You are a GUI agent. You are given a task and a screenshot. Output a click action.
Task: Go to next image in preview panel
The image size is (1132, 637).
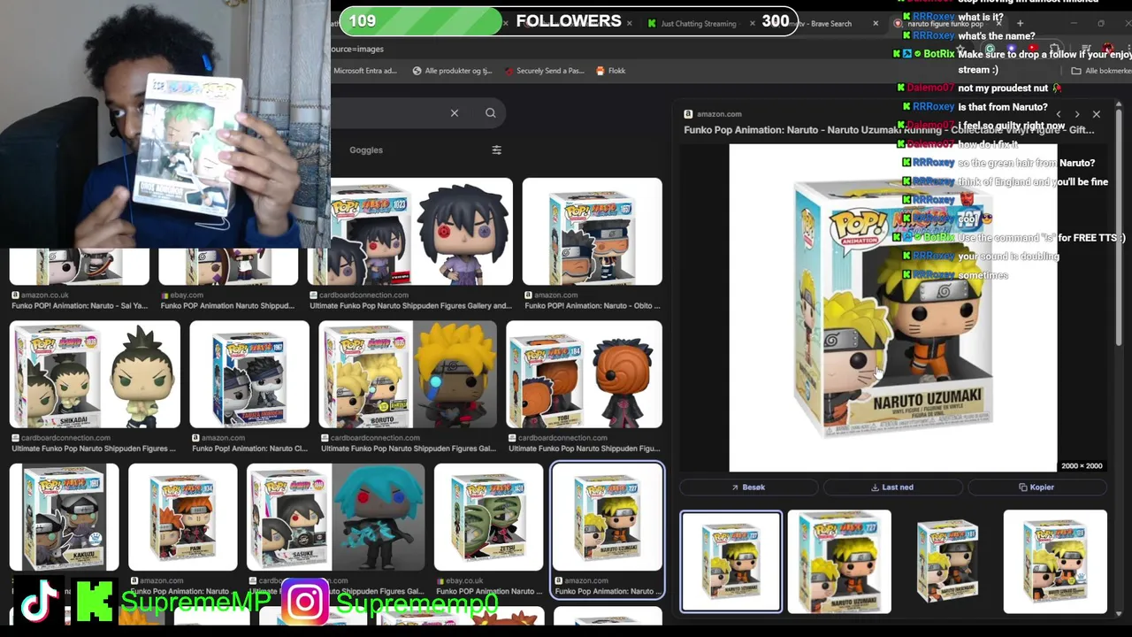(x=1076, y=114)
